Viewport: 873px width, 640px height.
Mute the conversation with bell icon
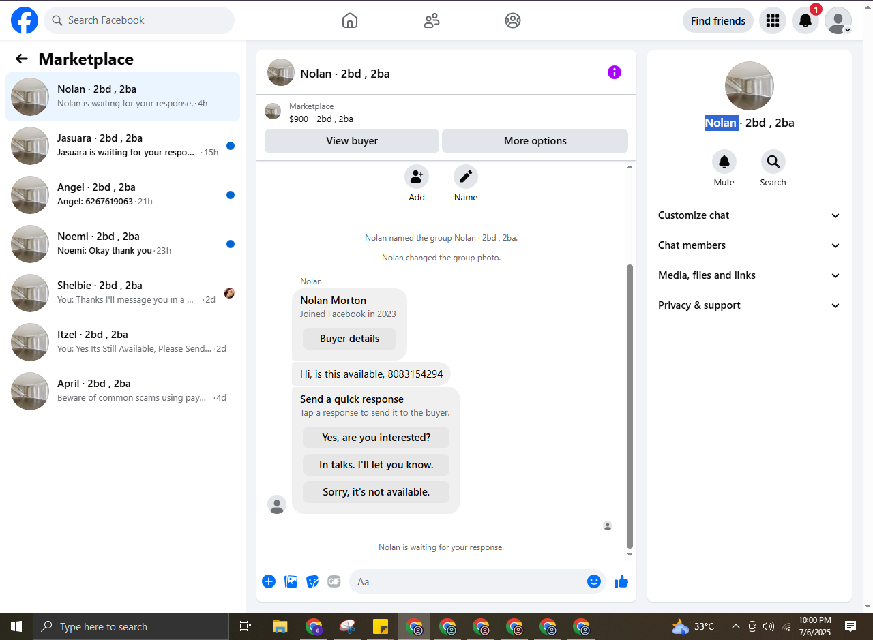pos(724,162)
